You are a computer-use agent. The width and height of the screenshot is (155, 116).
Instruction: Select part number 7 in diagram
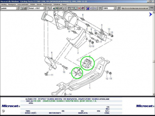click(x=74, y=29)
